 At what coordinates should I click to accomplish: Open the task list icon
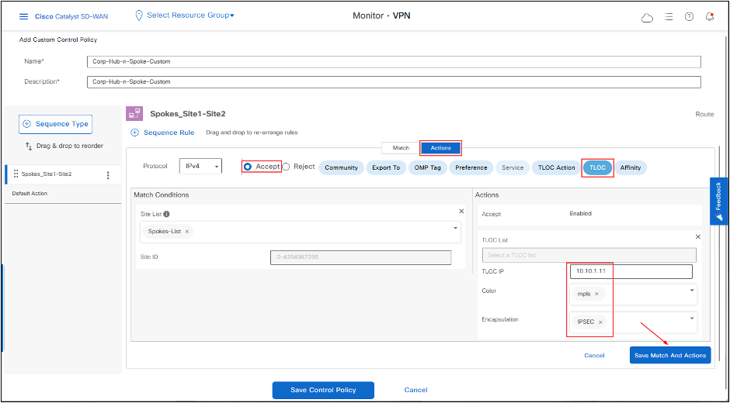[x=669, y=17]
